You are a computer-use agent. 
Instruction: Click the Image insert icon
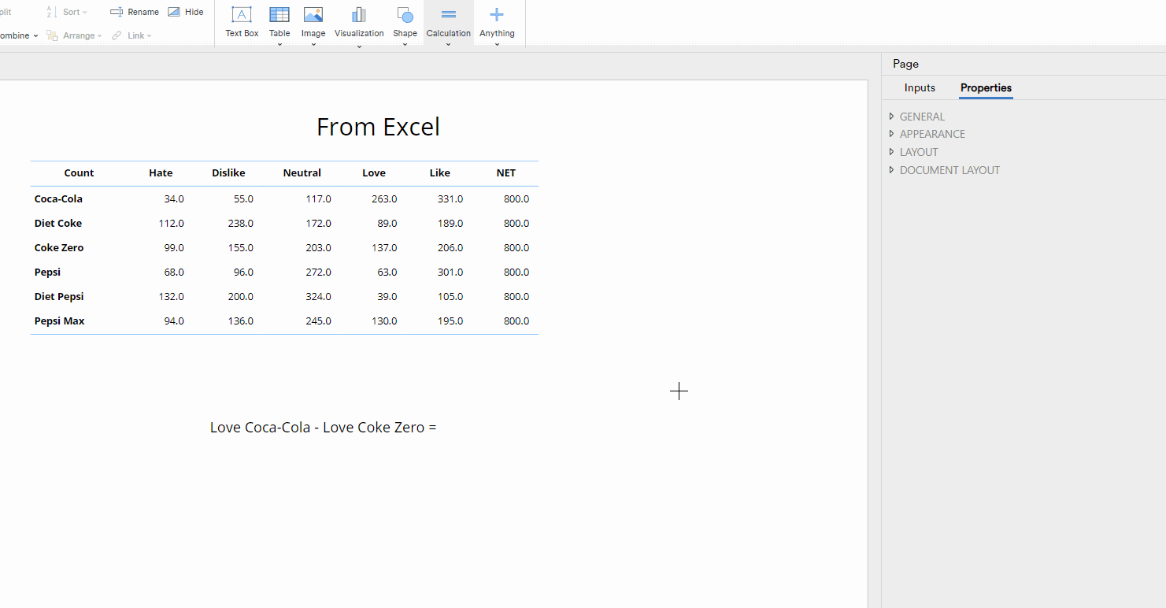[x=313, y=14]
